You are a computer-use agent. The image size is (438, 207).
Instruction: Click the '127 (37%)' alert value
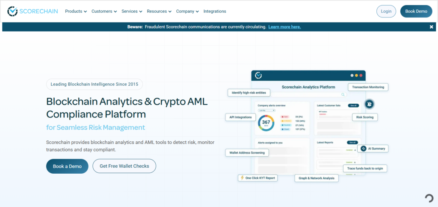tap(300, 129)
